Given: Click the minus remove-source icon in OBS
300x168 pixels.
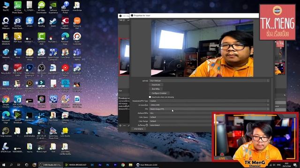Looking at the screenshot, I should [124, 126].
